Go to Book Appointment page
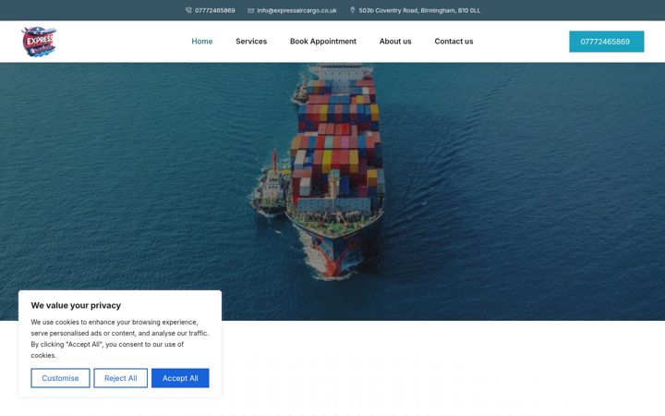Viewport: 665px width, 416px height. (x=322, y=42)
